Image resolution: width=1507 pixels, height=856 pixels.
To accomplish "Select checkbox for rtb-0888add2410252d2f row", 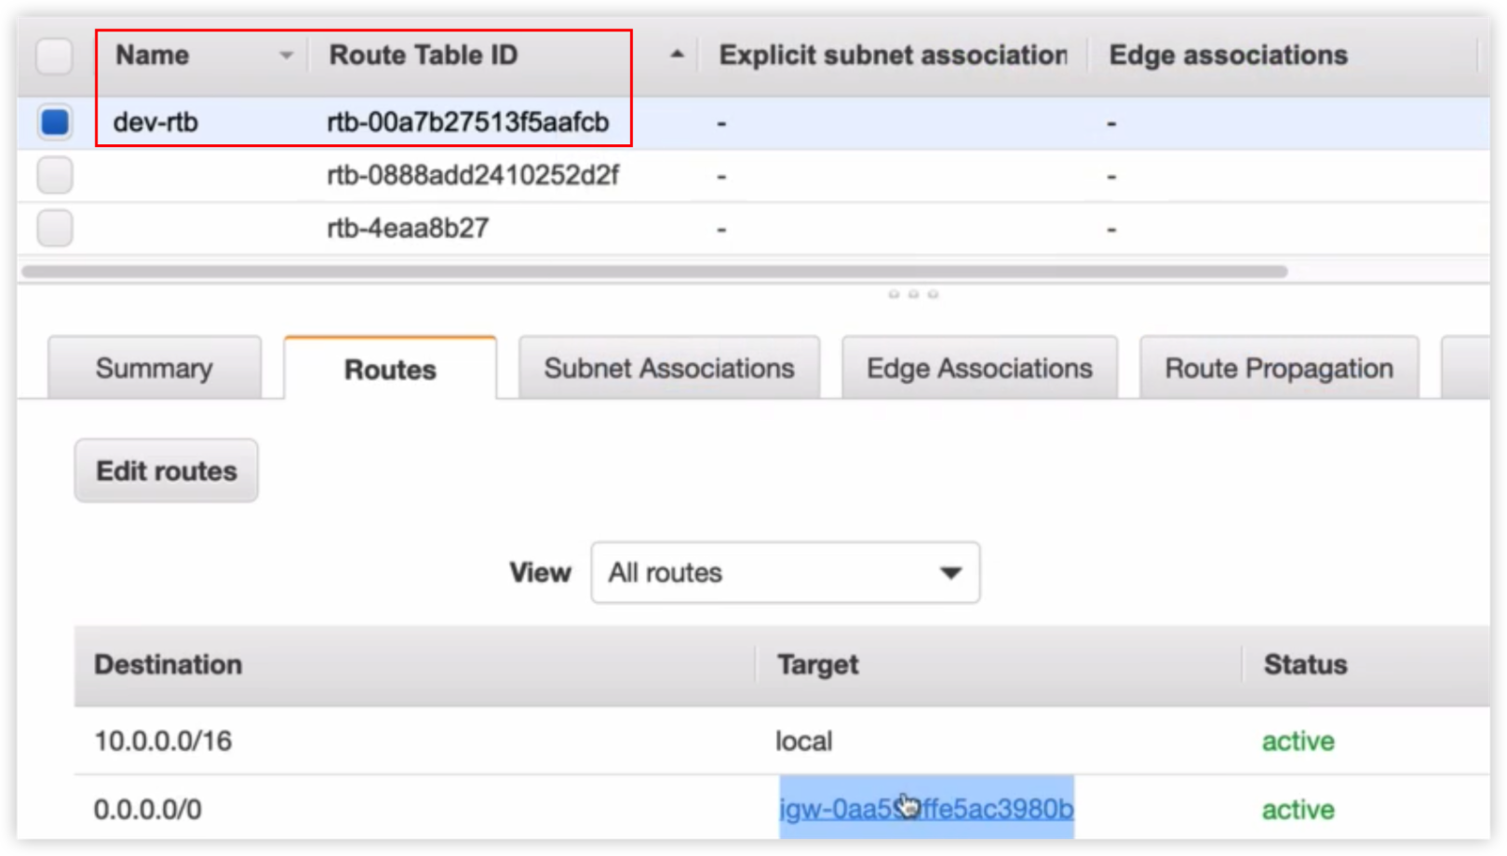I will 55,175.
